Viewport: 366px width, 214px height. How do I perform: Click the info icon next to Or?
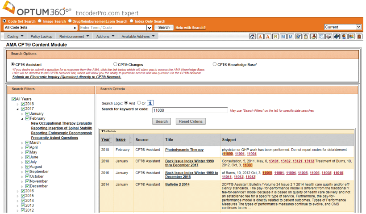tap(150, 103)
